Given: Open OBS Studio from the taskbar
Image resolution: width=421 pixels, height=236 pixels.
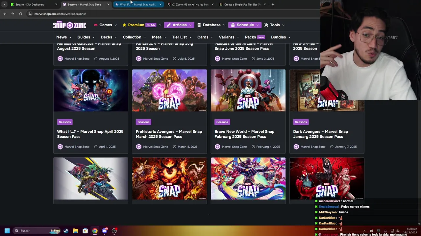Looking at the screenshot, I should [114, 231].
